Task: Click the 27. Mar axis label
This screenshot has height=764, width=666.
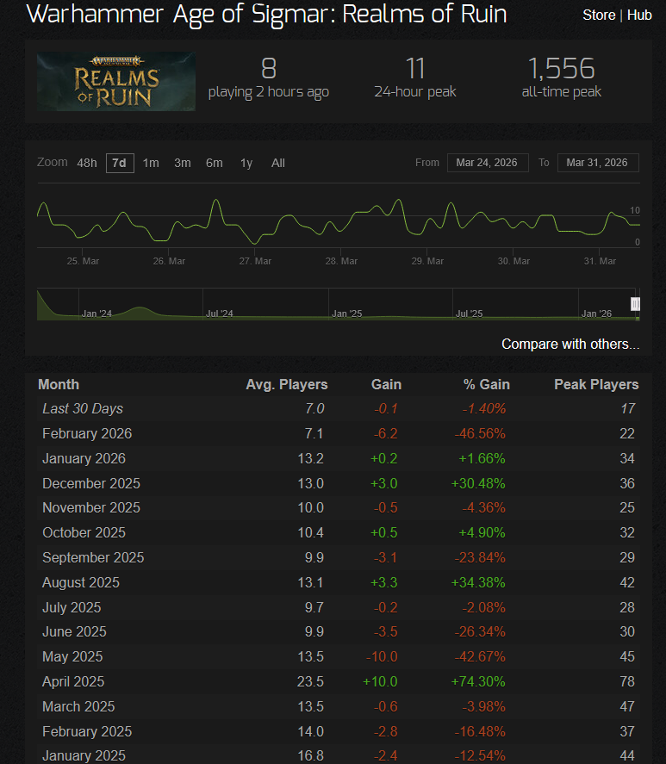Action: point(255,261)
